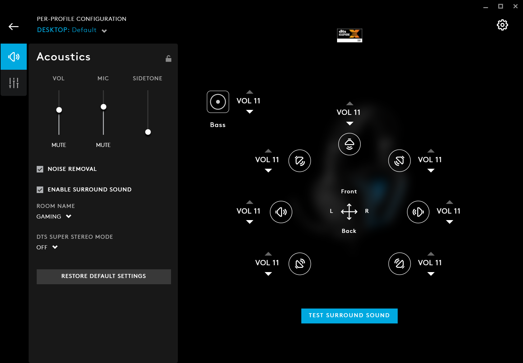Viewport: 523px width, 363px height.
Task: Select the side right speaker icon
Action: pos(418,212)
